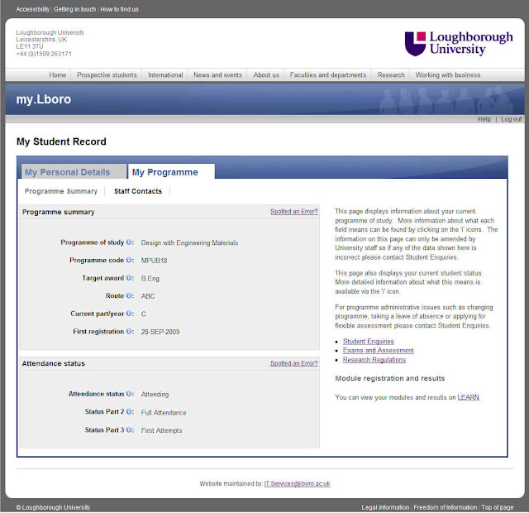
Task: Select programme value 'Design with Engineering Materials'
Action: tap(189, 242)
